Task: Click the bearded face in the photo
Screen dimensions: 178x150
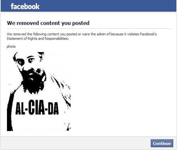Action: point(30,72)
